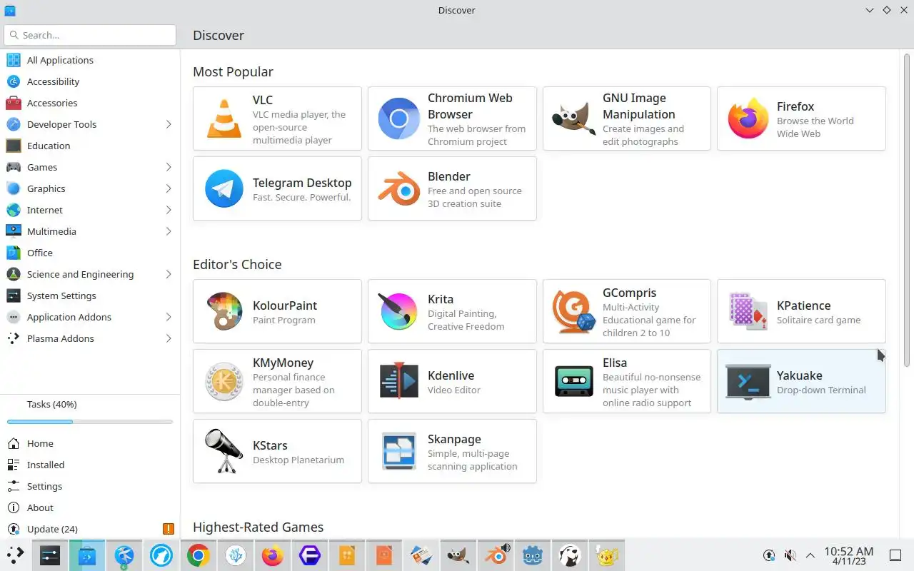Select All Applications in the sidebar
The height and width of the screenshot is (571, 914).
[90, 60]
